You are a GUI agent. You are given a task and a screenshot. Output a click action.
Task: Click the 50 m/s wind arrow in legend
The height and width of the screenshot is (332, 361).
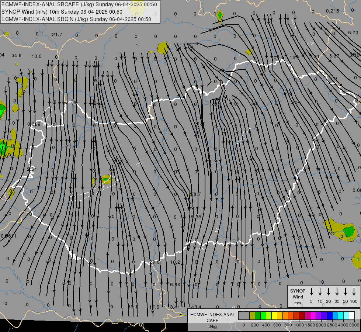tap(346, 292)
